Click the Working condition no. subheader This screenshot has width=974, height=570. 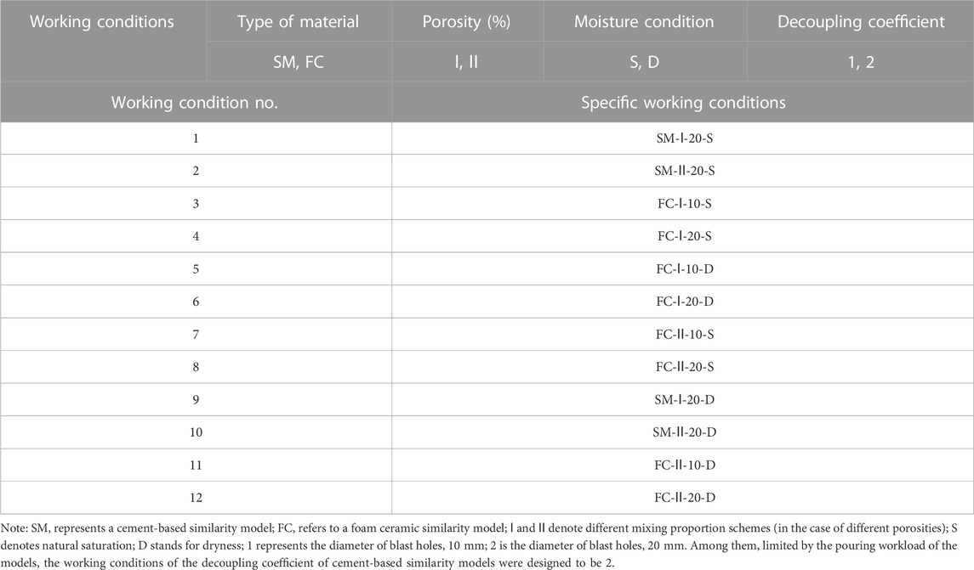pyautogui.click(x=195, y=102)
